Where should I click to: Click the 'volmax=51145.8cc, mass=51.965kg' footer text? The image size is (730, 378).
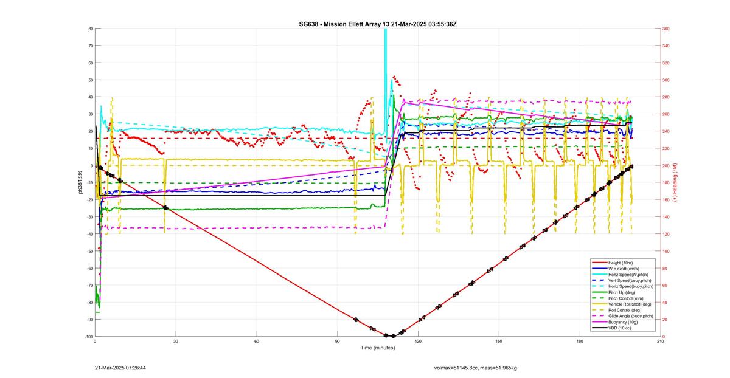point(475,368)
